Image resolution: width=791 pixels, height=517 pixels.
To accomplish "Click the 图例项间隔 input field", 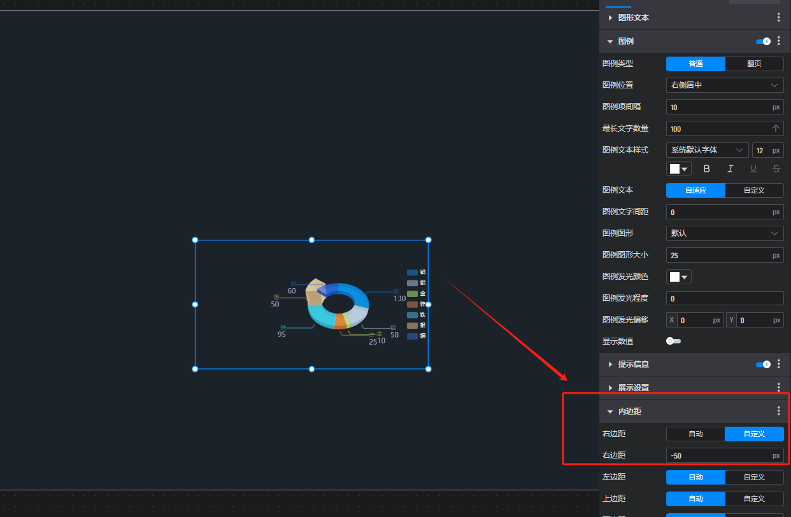I will click(x=718, y=107).
